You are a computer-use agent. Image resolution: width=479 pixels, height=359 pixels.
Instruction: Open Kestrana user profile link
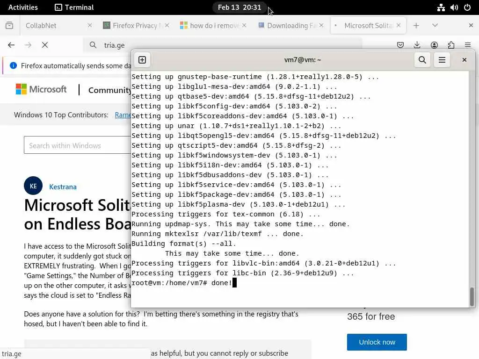[x=63, y=187]
